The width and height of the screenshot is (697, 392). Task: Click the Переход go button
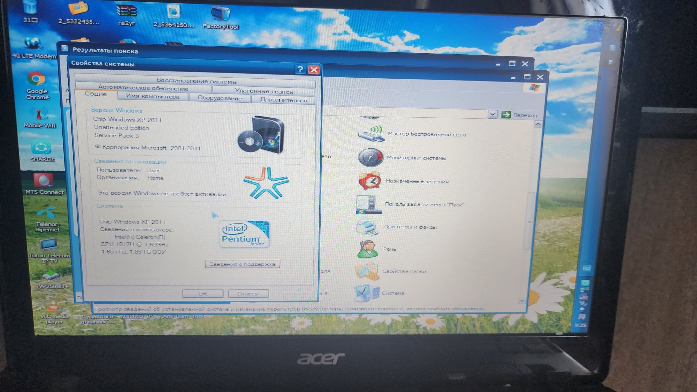519,115
